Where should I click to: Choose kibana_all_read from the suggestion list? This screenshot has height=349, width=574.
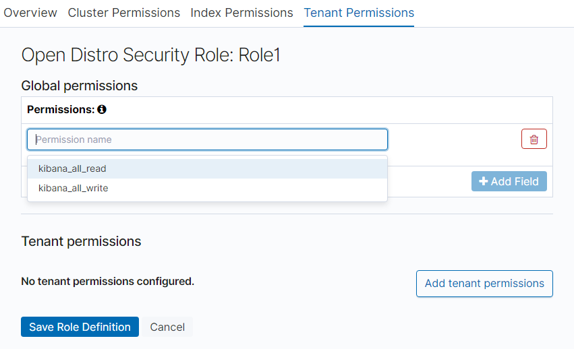[x=72, y=168]
